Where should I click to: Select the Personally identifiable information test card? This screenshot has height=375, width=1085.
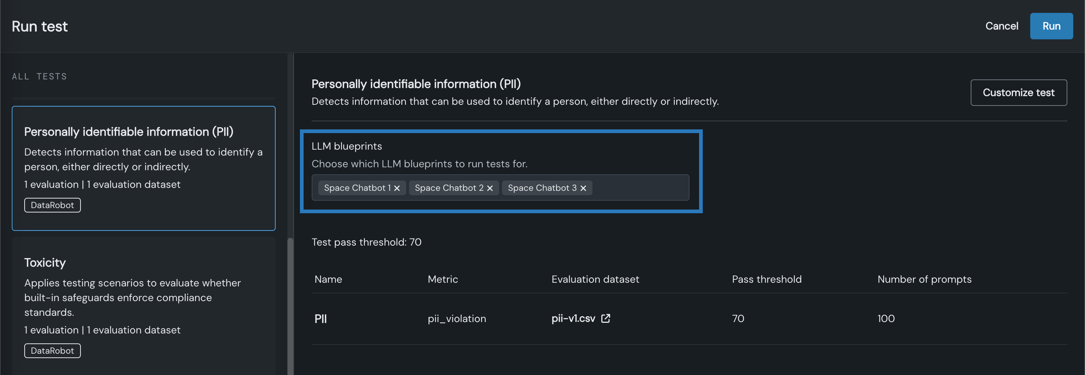(143, 168)
